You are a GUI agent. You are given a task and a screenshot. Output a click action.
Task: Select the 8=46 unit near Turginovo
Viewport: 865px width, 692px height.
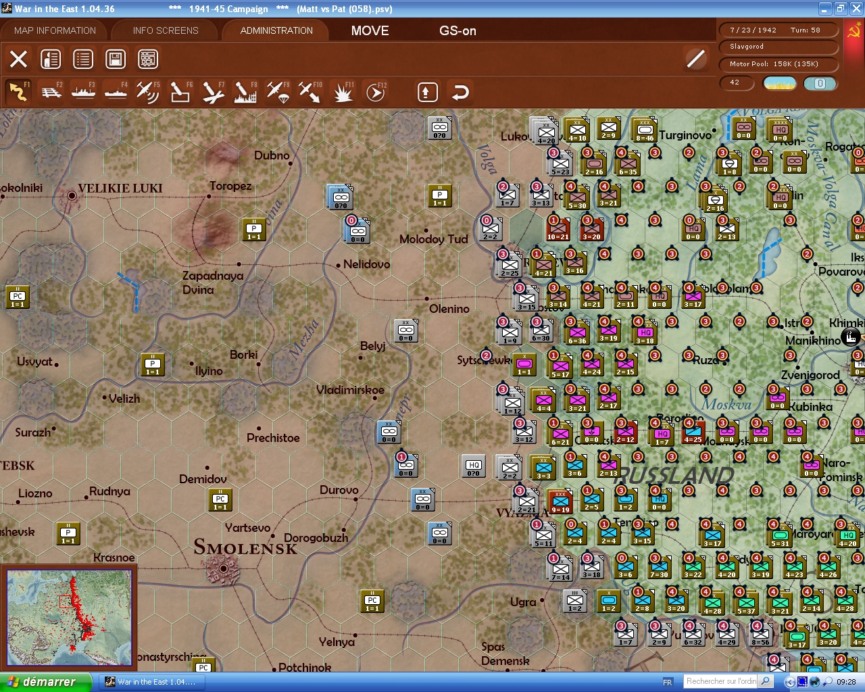[x=644, y=129]
